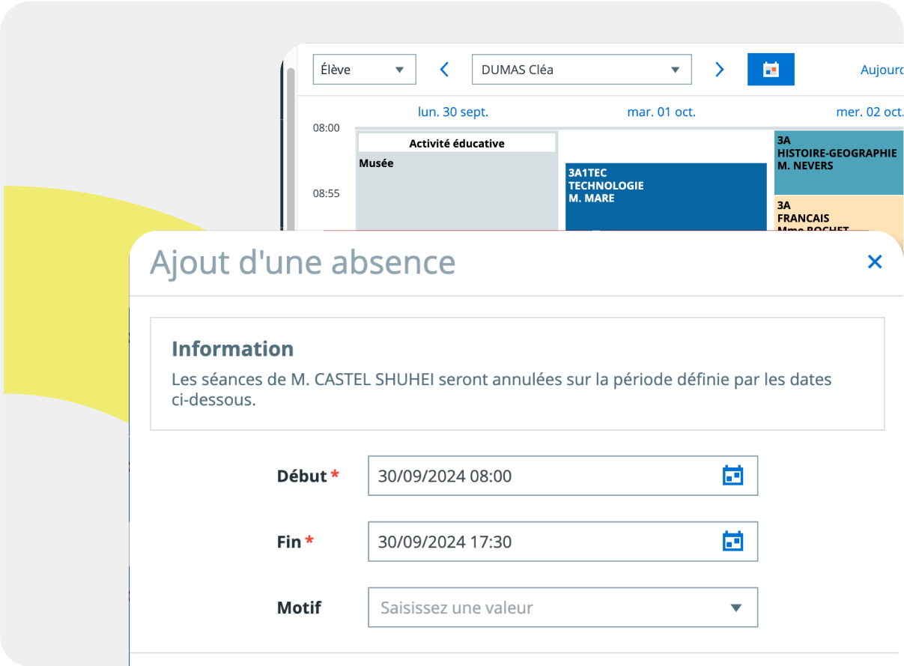Open the HISTOIRE-GEOGRAPHIE M. NEVERS session

(x=839, y=163)
